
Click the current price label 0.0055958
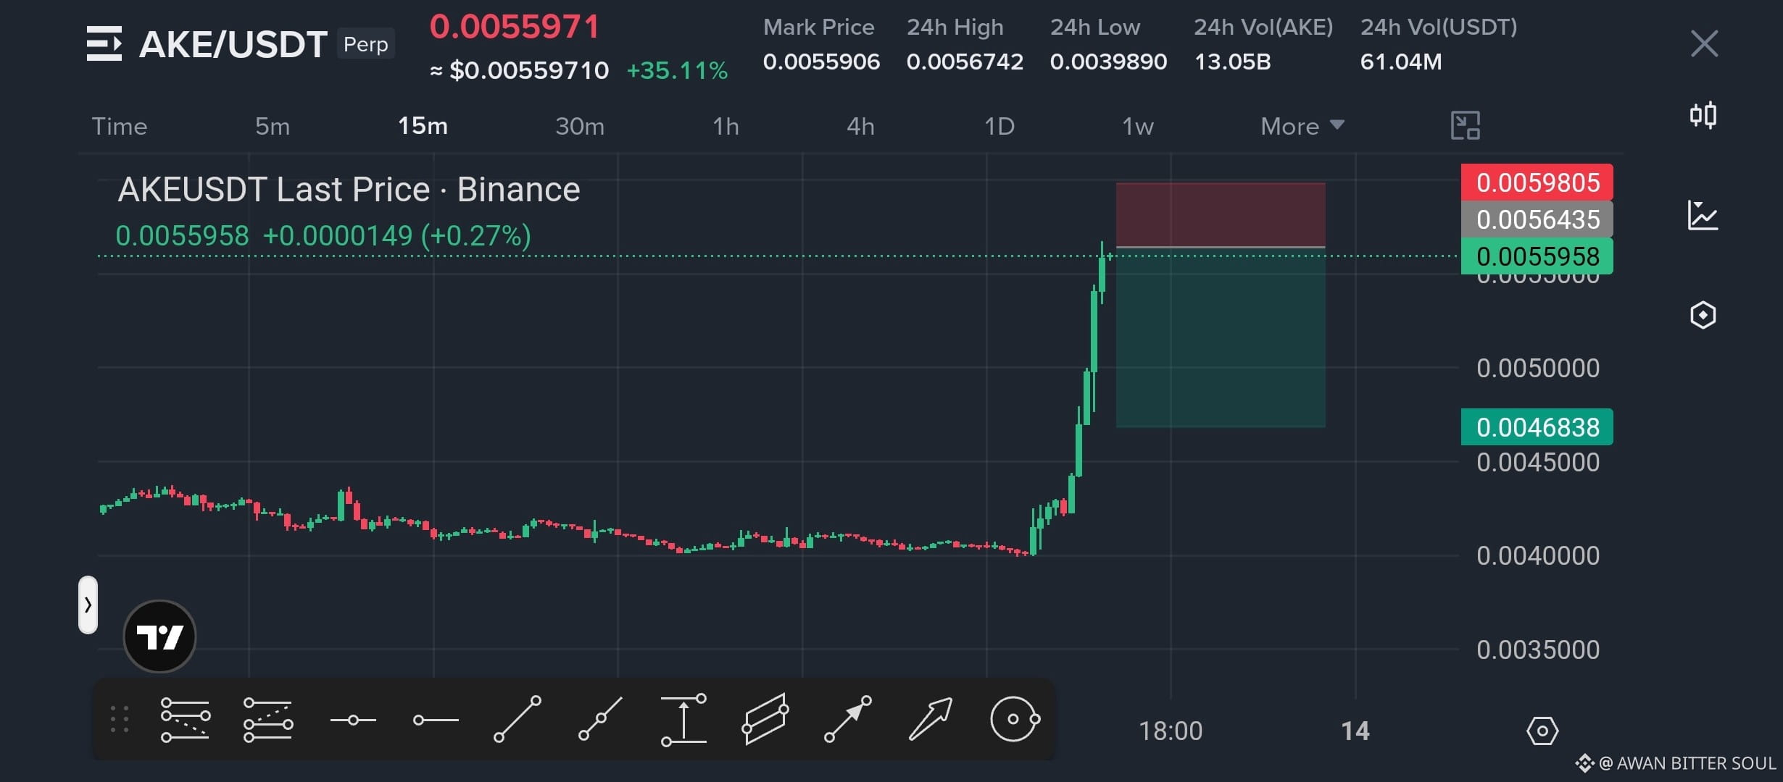click(x=1537, y=256)
